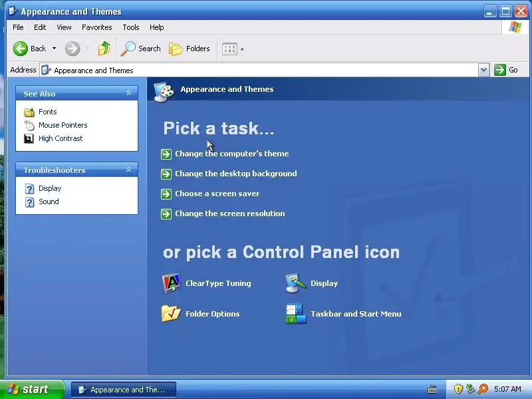
Task: Click the Display control panel label
Action: [324, 283]
